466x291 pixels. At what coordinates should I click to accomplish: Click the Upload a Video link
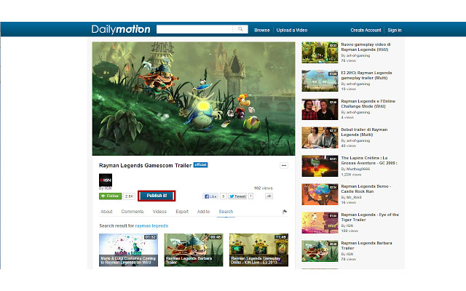coord(291,31)
